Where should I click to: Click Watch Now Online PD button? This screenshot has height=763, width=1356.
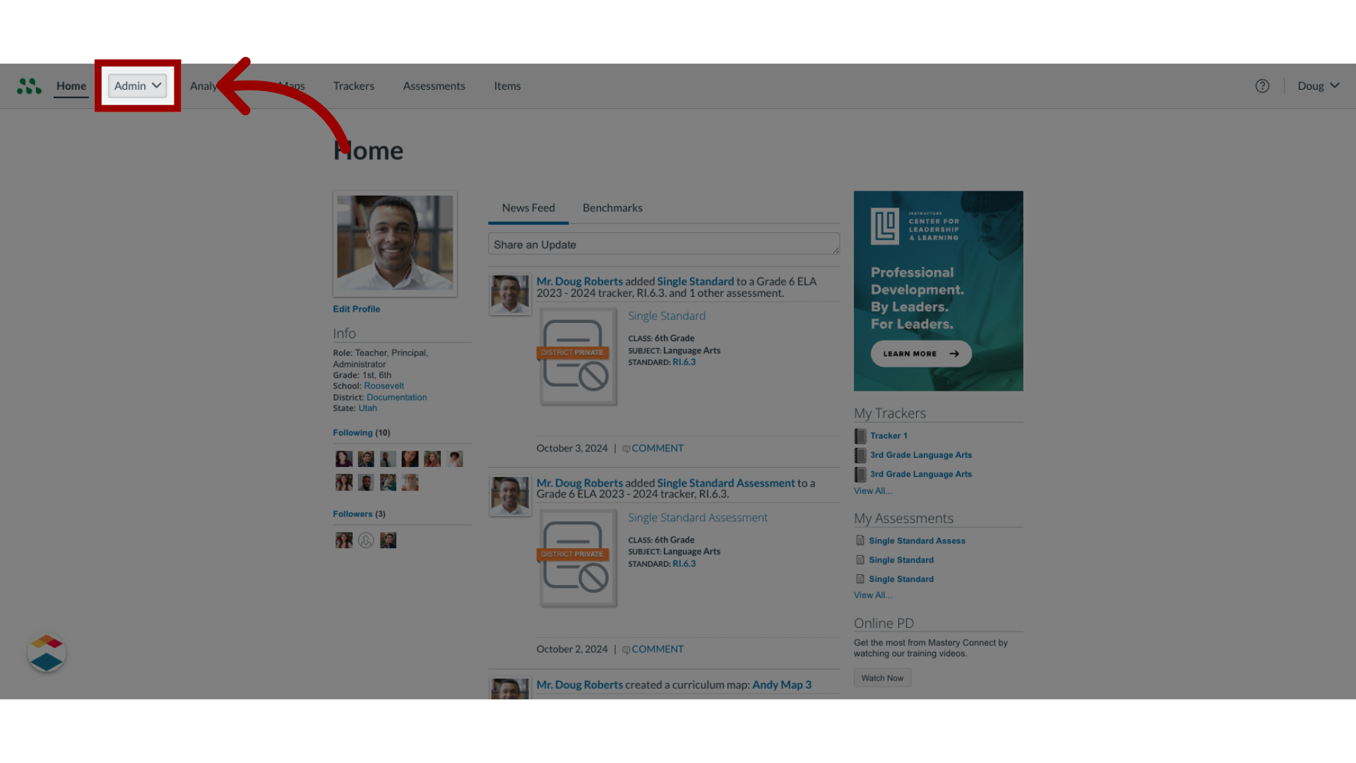(x=882, y=678)
